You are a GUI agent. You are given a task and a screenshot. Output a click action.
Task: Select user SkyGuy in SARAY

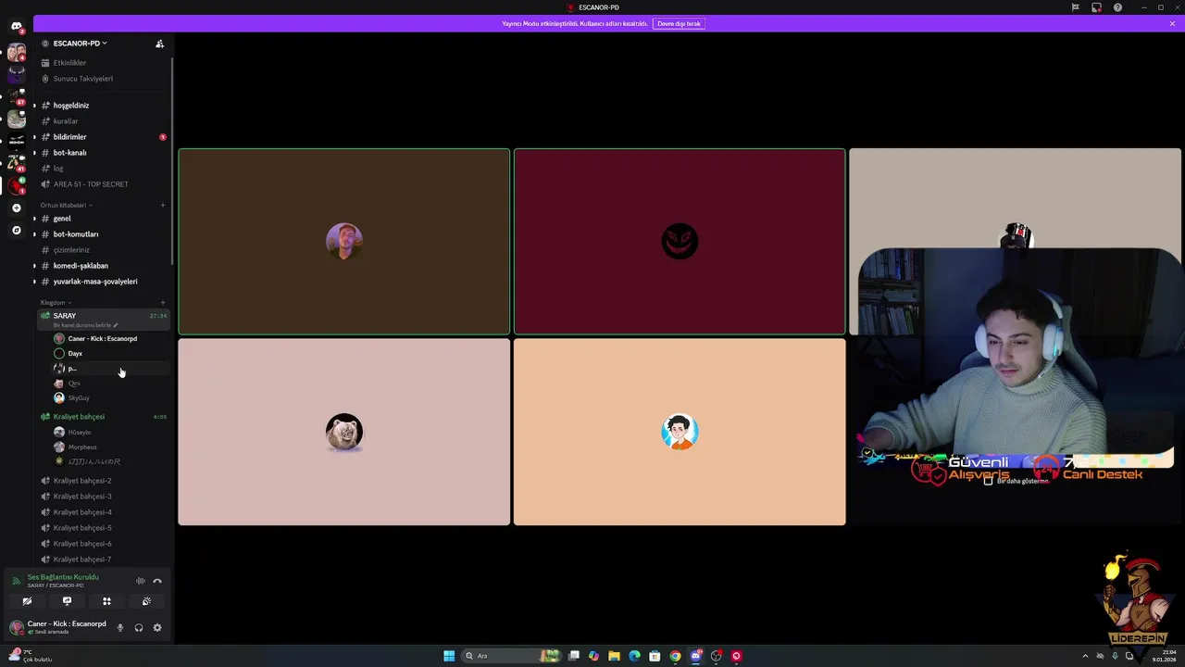coord(79,398)
